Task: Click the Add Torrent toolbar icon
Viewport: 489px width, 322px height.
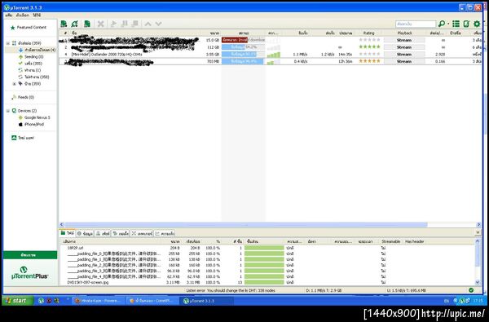Action: coord(64,24)
